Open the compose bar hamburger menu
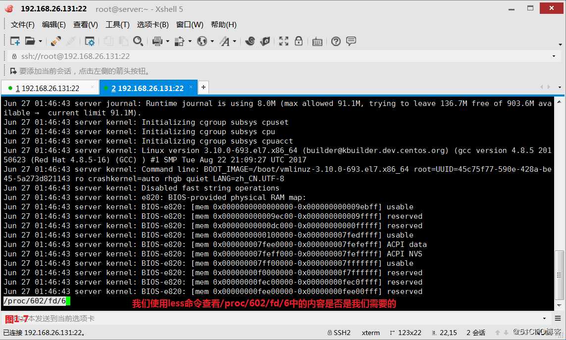The height and width of the screenshot is (340, 566). pyautogui.click(x=558, y=318)
